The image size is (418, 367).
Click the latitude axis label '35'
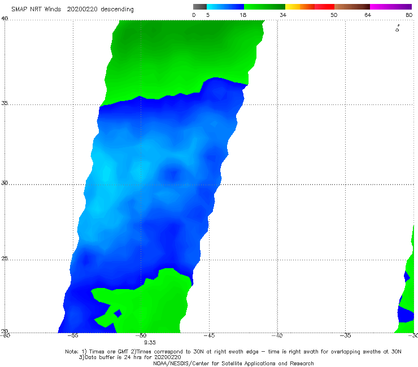[x=5, y=103]
